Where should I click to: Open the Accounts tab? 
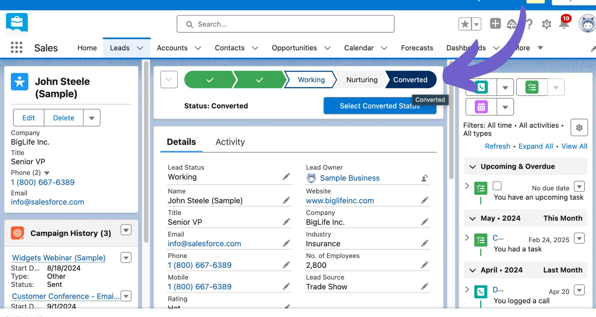pyautogui.click(x=172, y=48)
